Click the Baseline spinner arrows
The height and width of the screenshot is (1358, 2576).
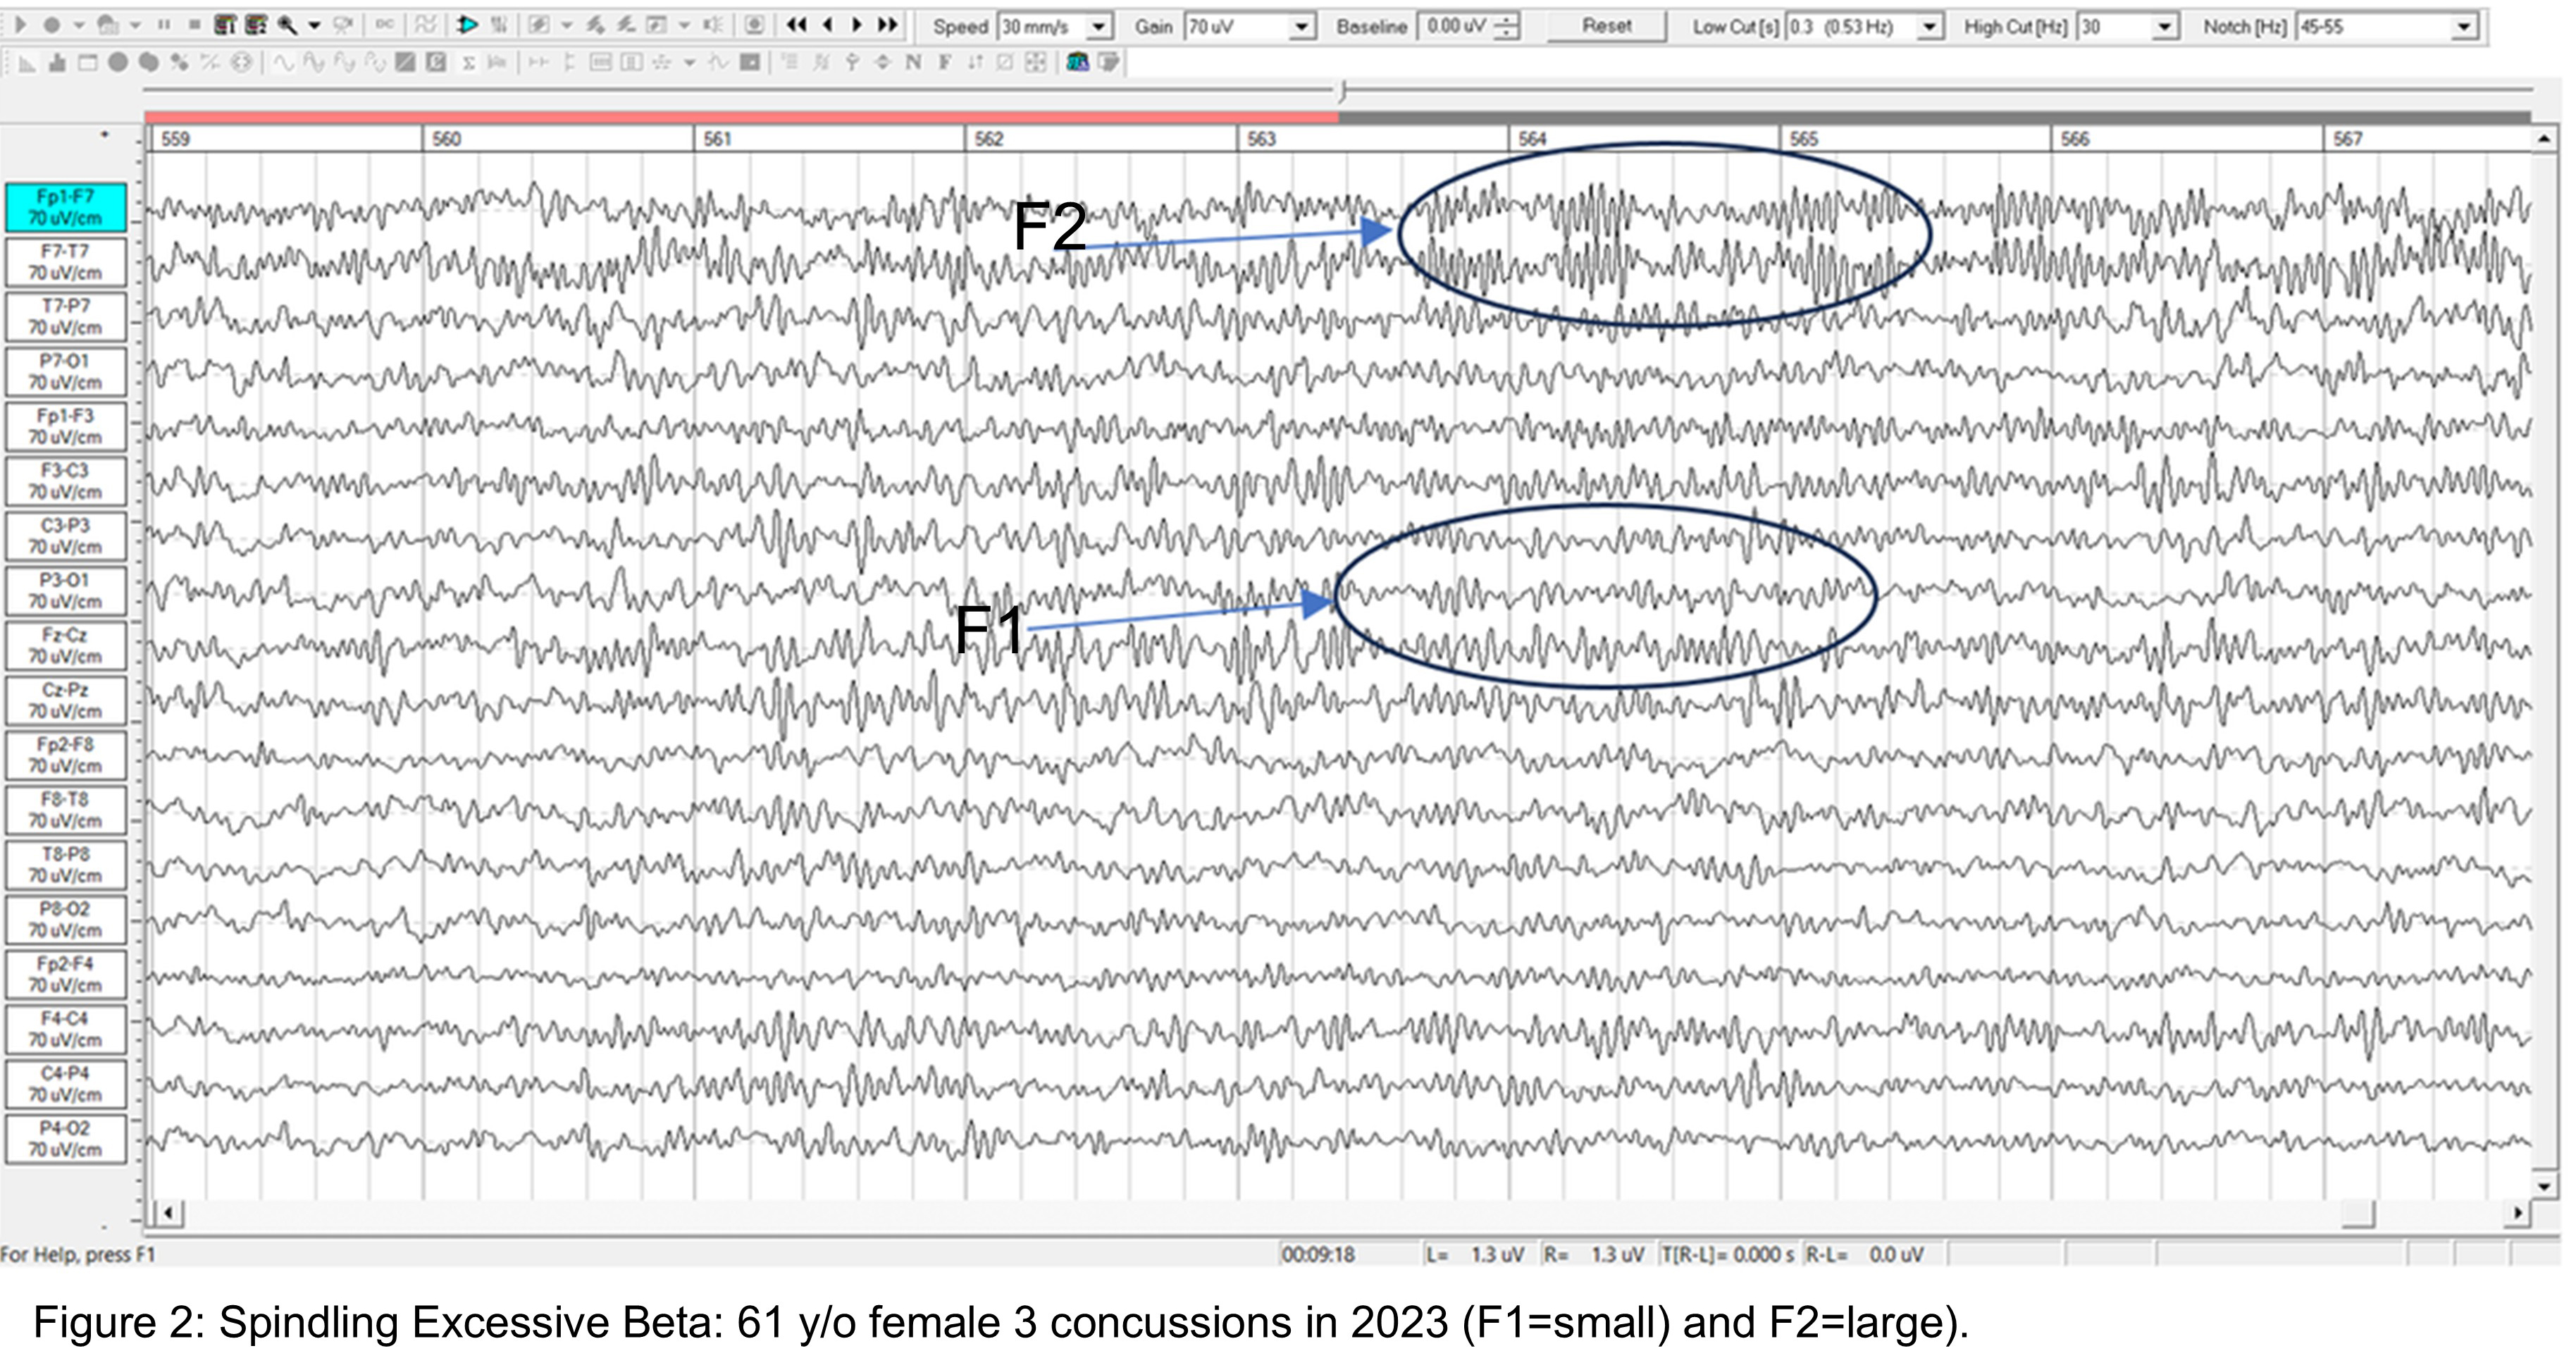1506,27
